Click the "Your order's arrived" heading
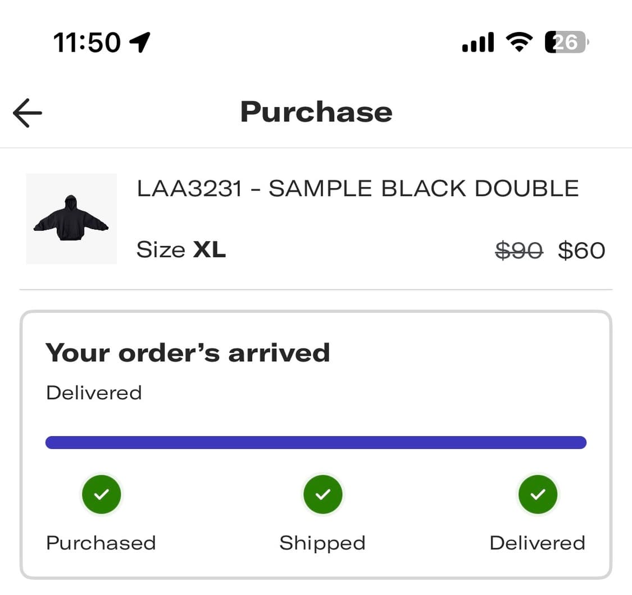Screen dimensions: 632x595 click(x=188, y=353)
